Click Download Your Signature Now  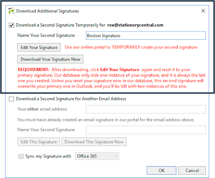click(50, 59)
